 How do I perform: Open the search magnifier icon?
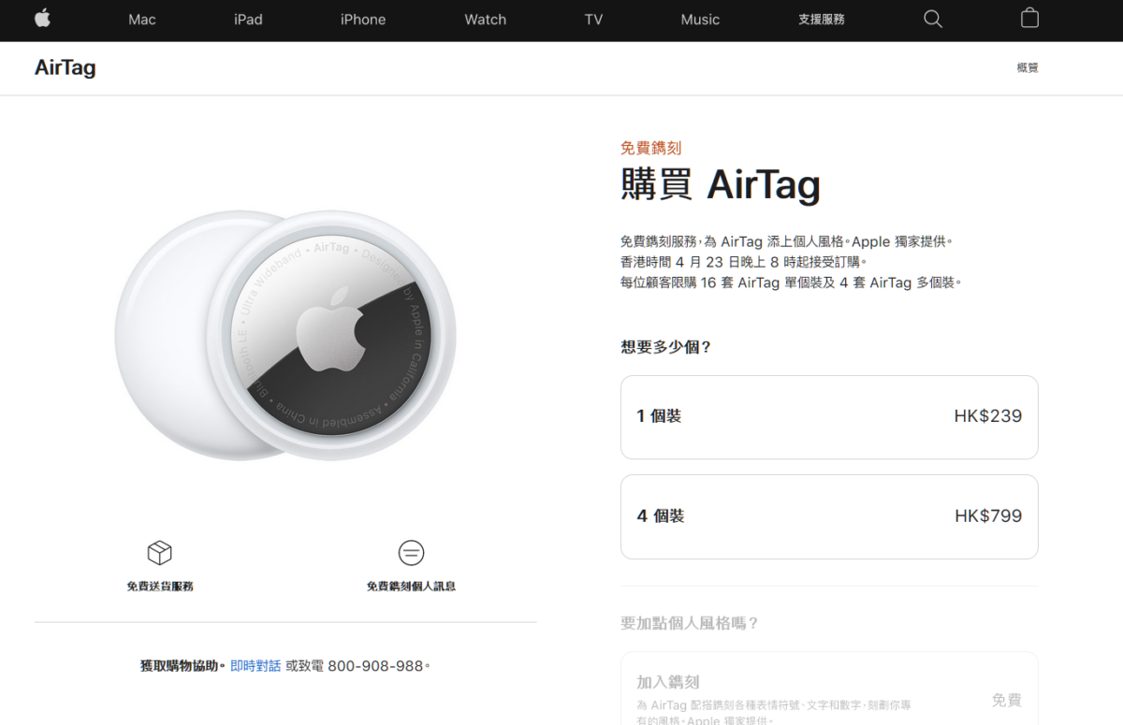(x=932, y=19)
